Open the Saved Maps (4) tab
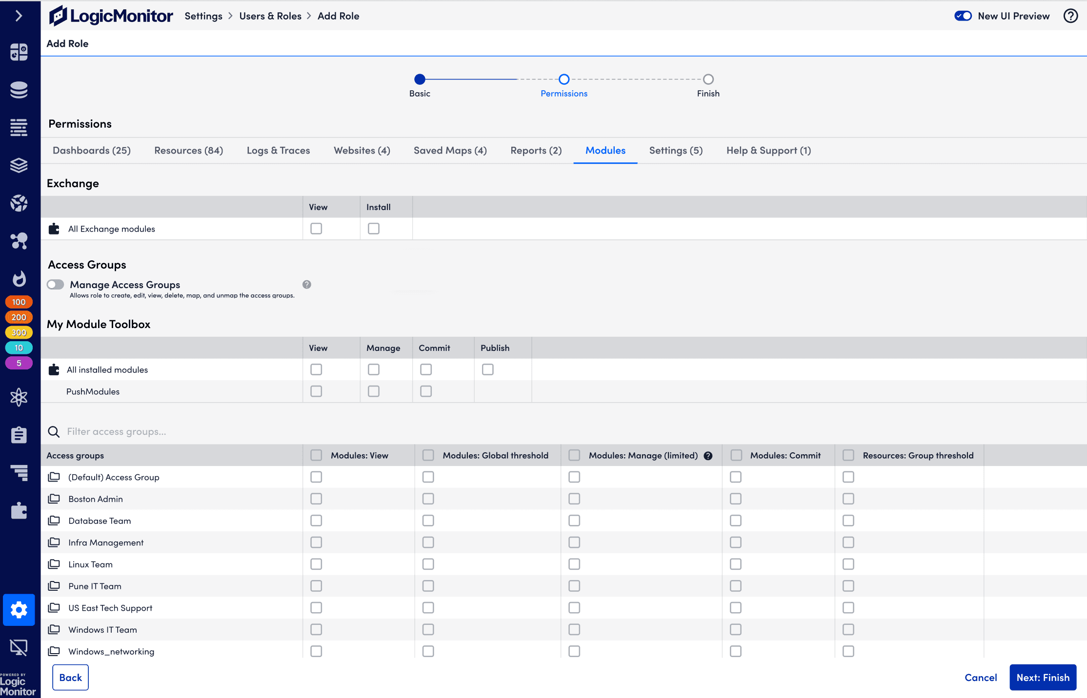 pos(450,150)
